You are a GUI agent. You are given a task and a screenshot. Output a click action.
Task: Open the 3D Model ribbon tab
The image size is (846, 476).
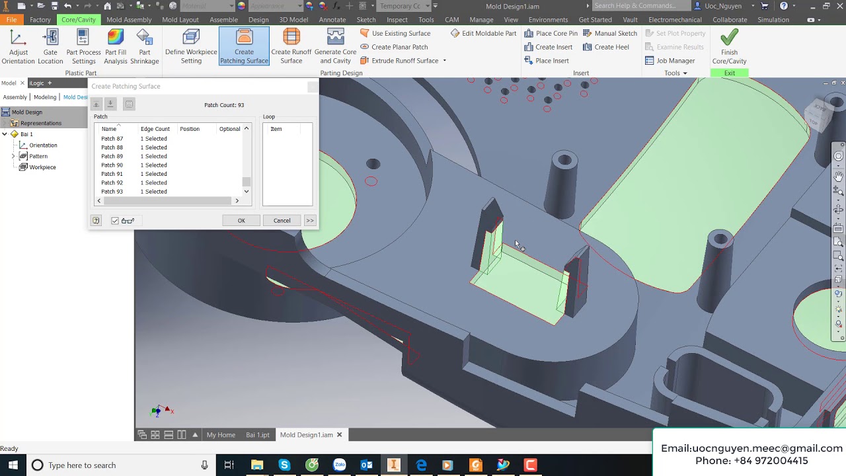point(293,20)
